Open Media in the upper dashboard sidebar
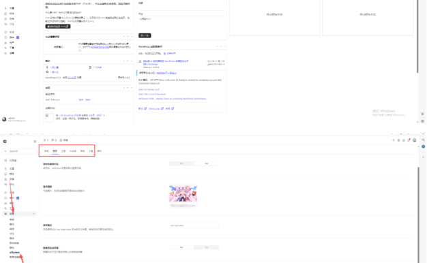The image size is (427, 263). click(12, 14)
